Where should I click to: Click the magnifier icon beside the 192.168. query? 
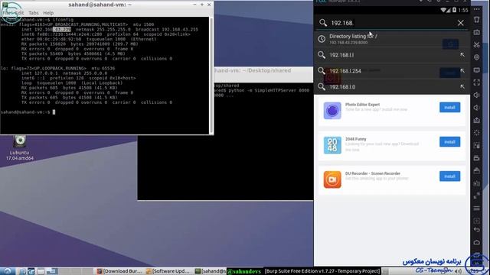pos(323,23)
